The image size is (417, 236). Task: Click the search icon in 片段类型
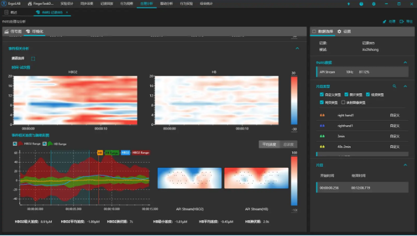point(394,86)
